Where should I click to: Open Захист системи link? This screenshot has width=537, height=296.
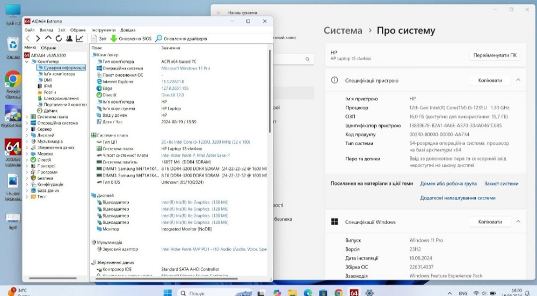point(502,183)
